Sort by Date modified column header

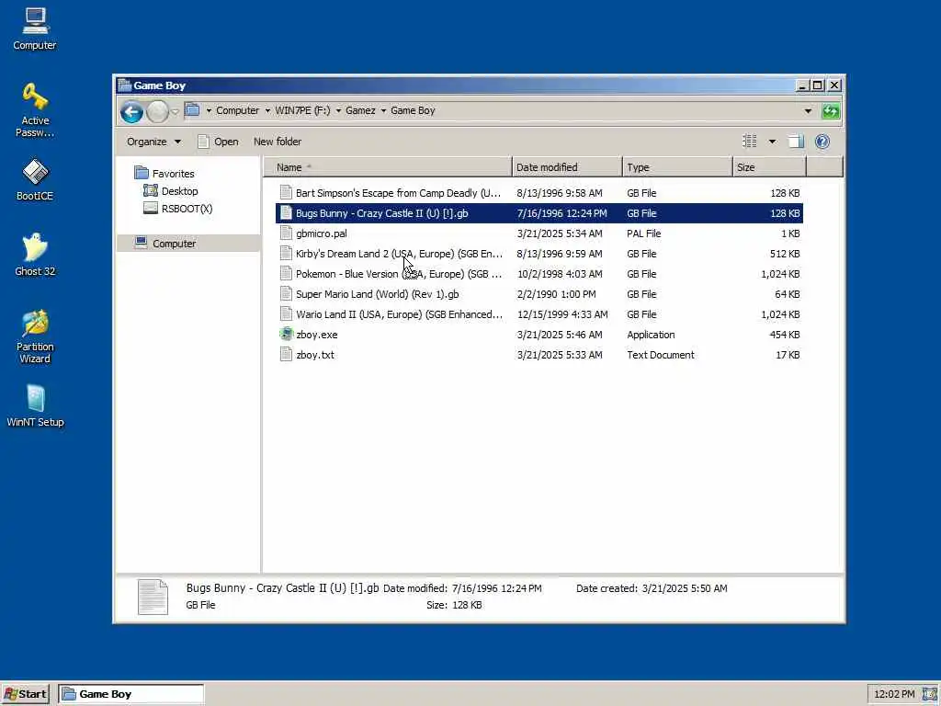(567, 167)
